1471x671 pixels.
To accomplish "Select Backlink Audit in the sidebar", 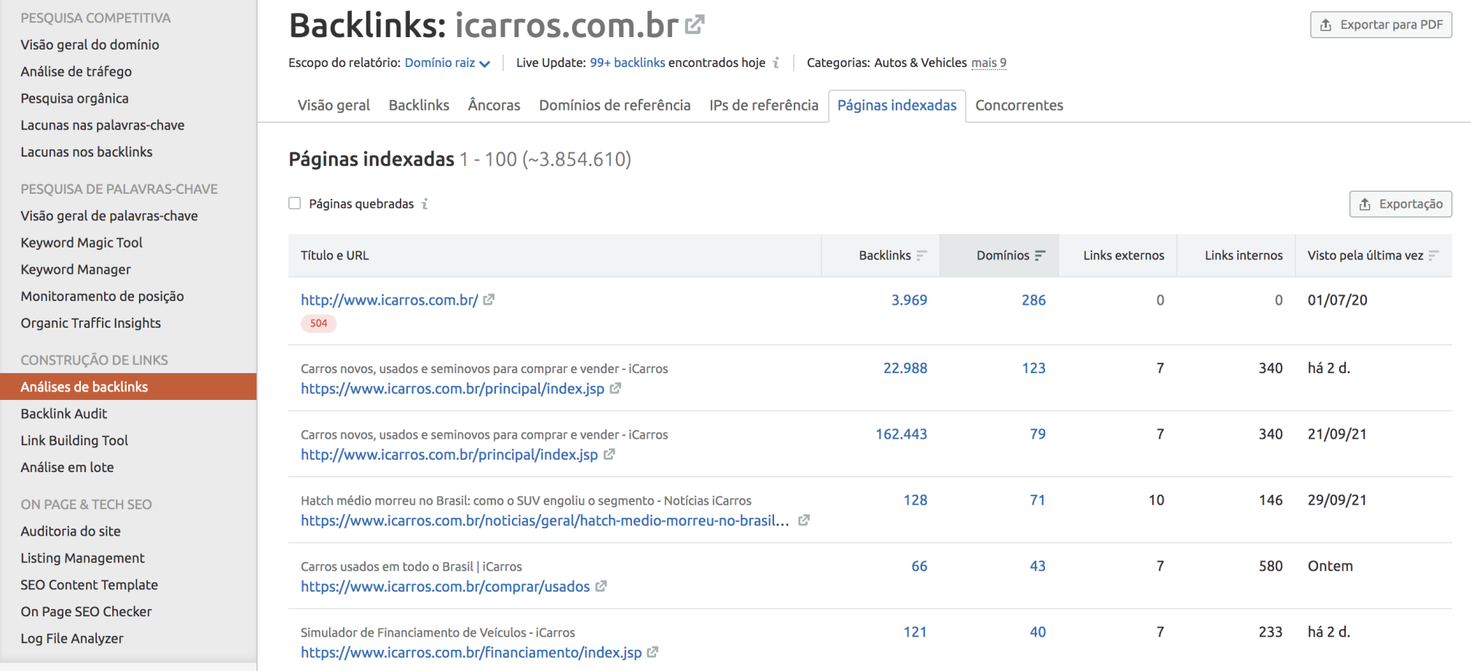I will (x=64, y=414).
